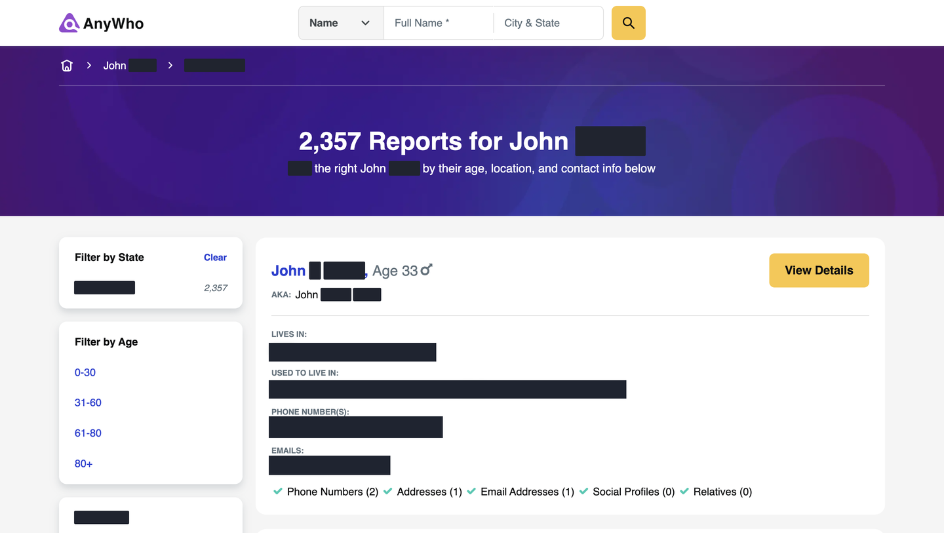This screenshot has width=944, height=533.
Task: Clear the Filter by State selection
Action: 215,258
